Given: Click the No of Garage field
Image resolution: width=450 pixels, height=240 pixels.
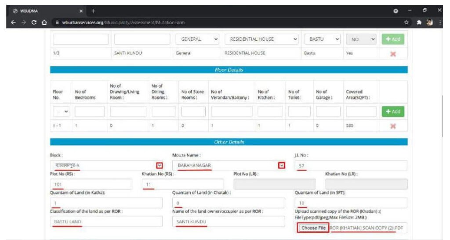Looking at the screenshot, I should pos(328,111).
